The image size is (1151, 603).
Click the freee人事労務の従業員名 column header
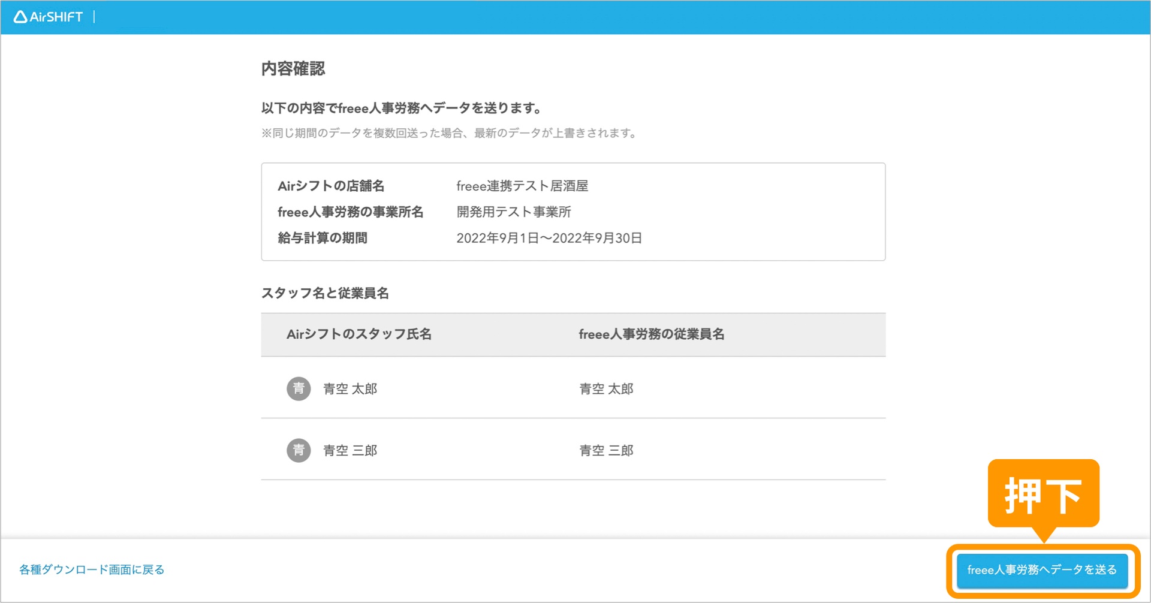click(651, 334)
